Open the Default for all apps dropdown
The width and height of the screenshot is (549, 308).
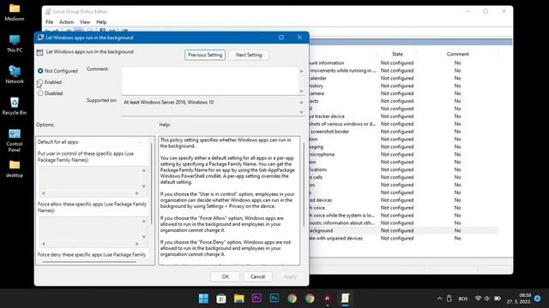[x=113, y=142]
